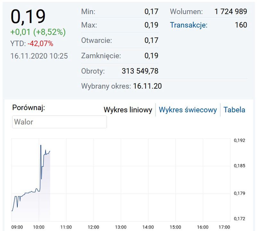The height and width of the screenshot is (231, 257).
Task: Click the Obroty value 313 549,78
Action: 140,71
